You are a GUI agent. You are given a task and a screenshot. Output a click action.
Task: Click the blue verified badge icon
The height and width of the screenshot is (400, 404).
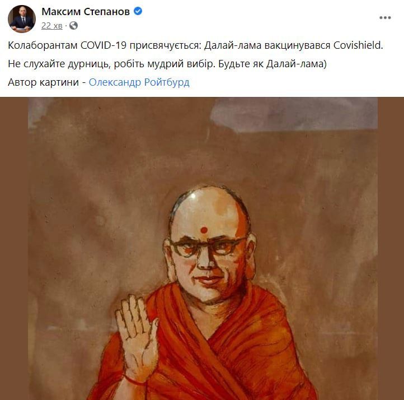click(138, 11)
